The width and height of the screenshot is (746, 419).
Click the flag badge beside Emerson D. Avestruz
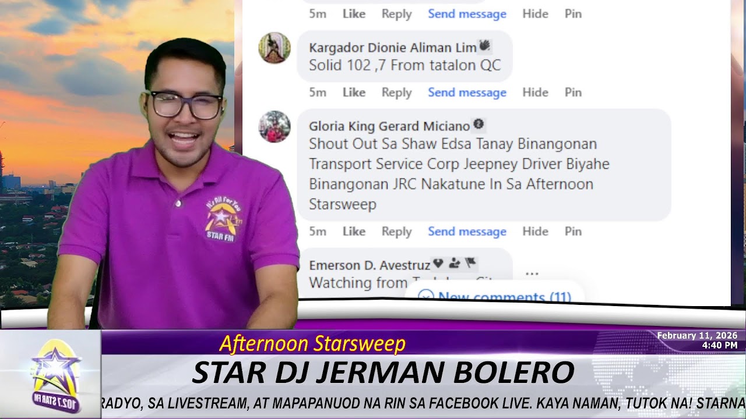click(x=470, y=264)
